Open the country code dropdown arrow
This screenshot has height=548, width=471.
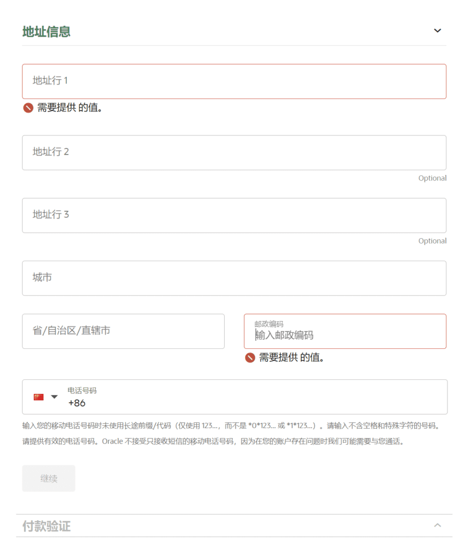54,397
